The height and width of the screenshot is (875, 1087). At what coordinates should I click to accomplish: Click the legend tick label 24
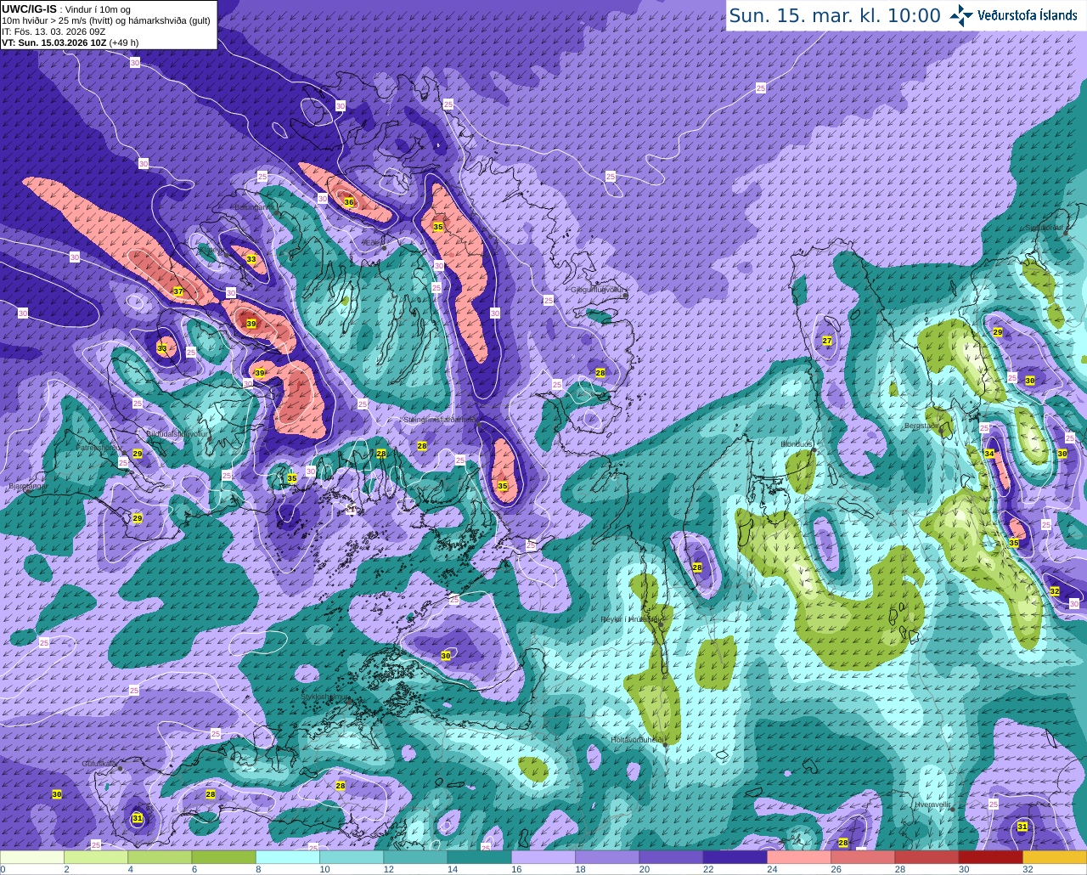point(772,869)
